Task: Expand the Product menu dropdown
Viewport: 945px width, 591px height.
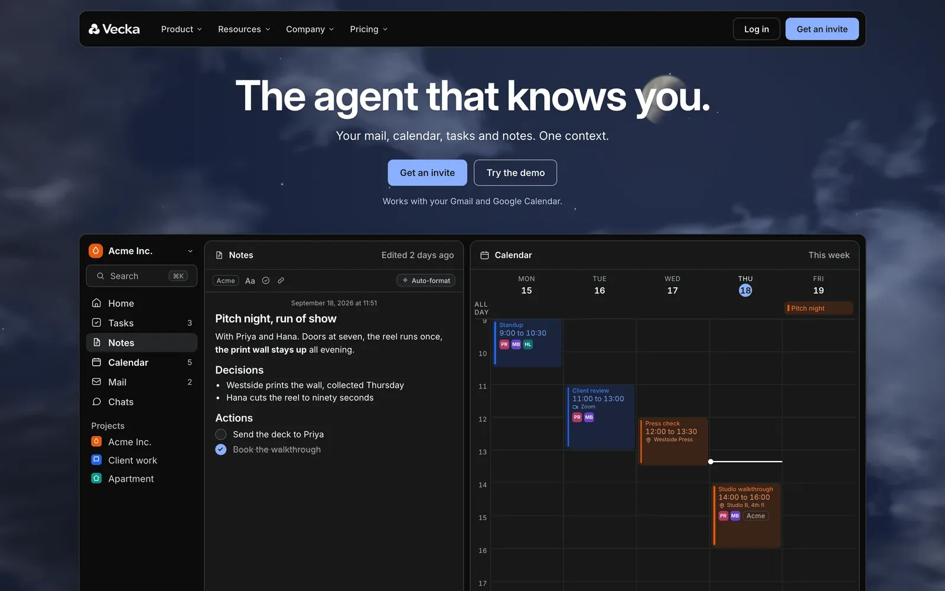Action: coord(181,29)
